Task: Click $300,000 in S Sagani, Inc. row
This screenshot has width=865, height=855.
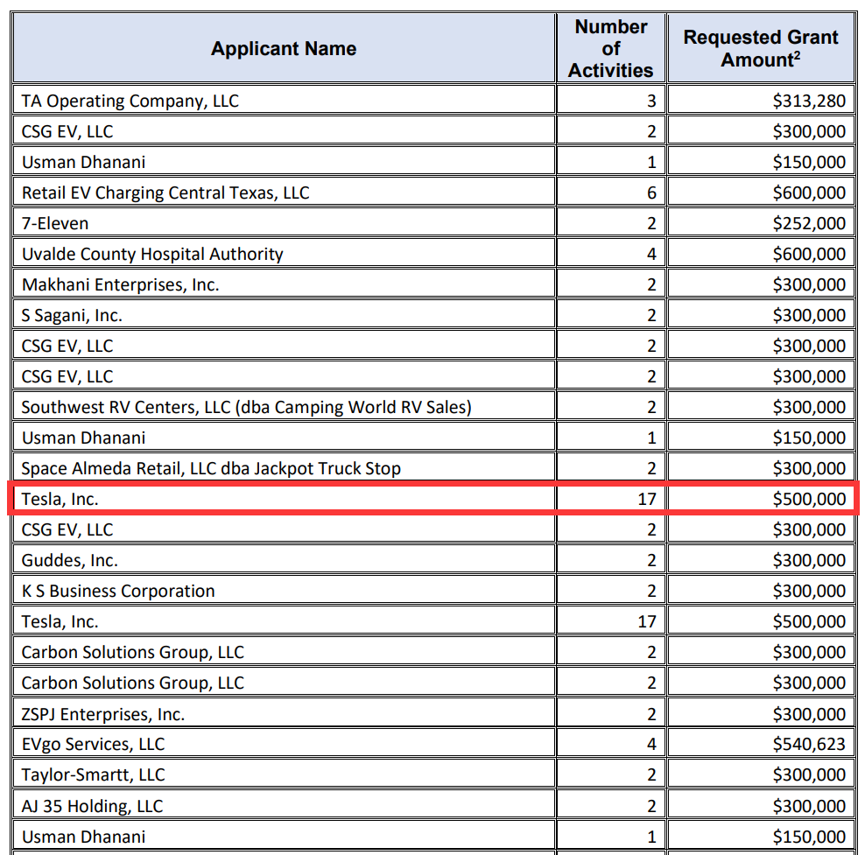Action: 761,315
